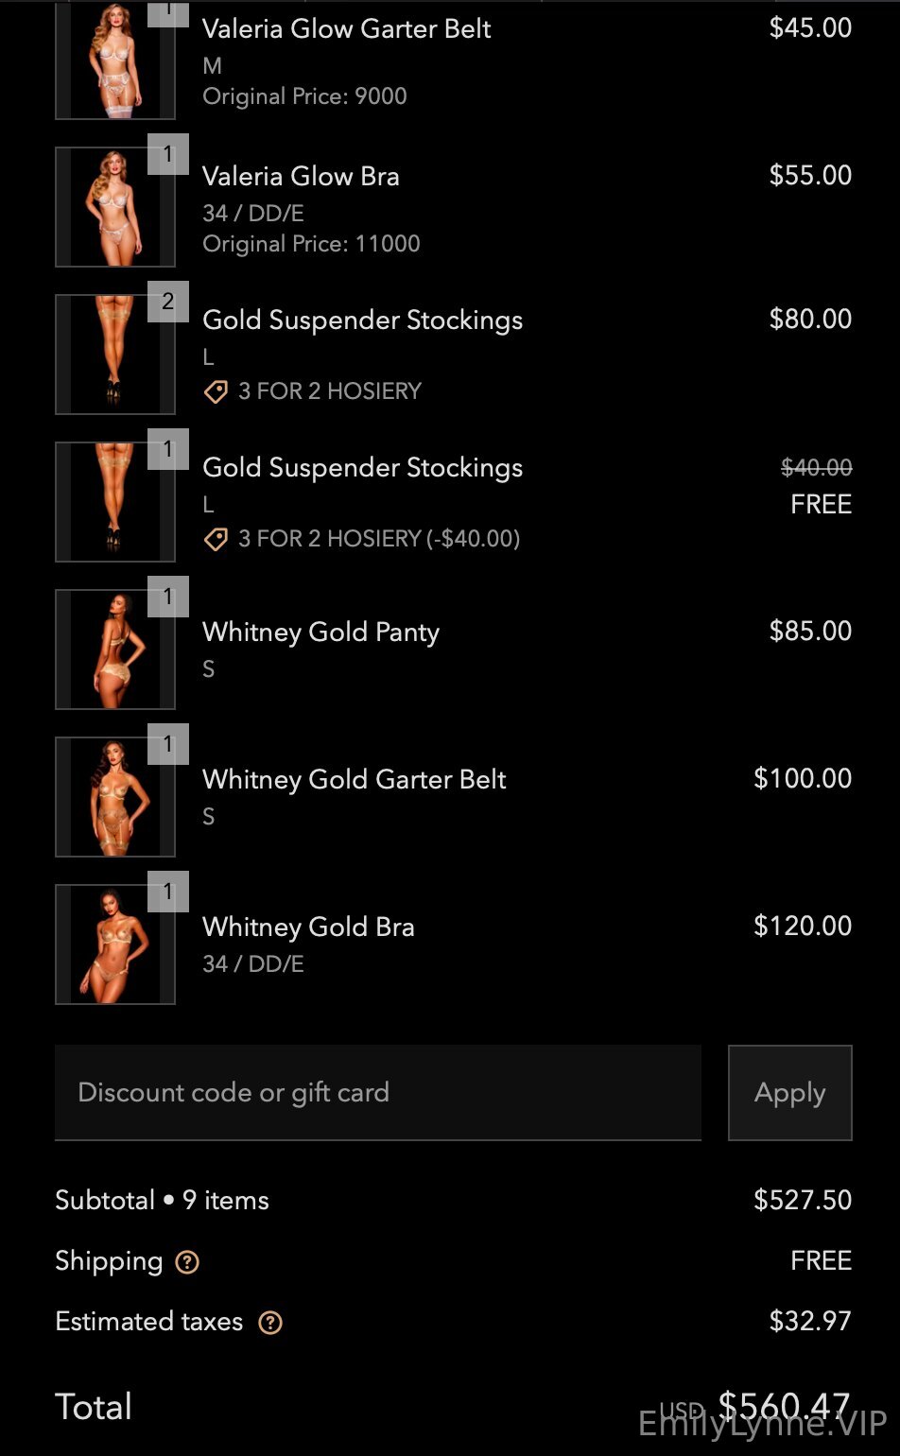Click the Whitney Gold Bra product name
900x1456 pixels.
click(x=308, y=927)
